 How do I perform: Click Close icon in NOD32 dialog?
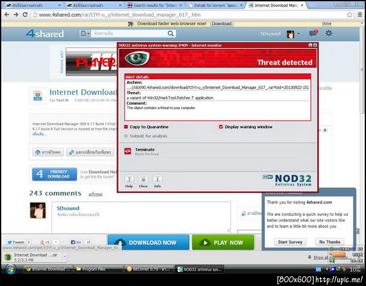(143, 181)
